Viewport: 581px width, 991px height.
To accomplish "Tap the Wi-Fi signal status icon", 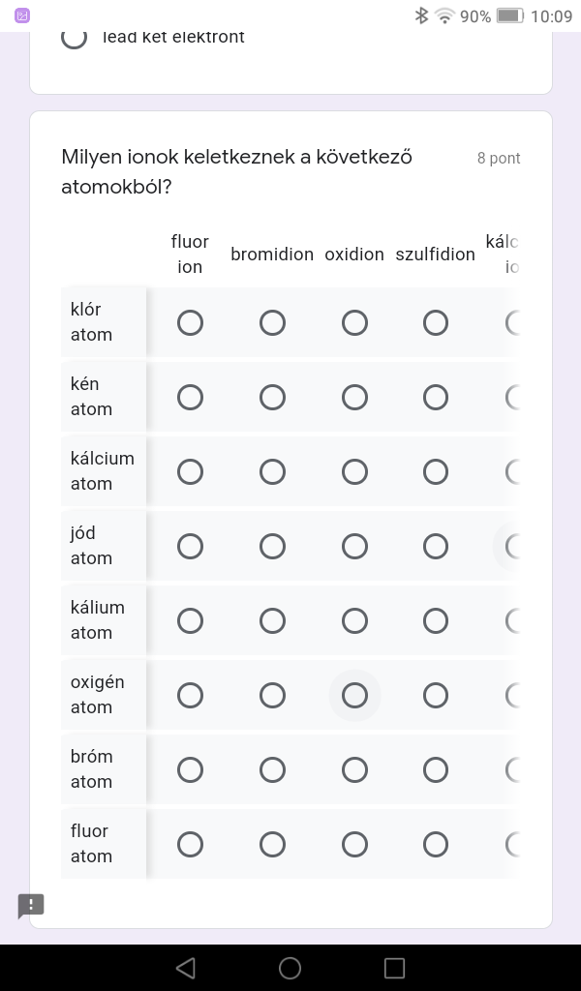I will pyautogui.click(x=444, y=15).
